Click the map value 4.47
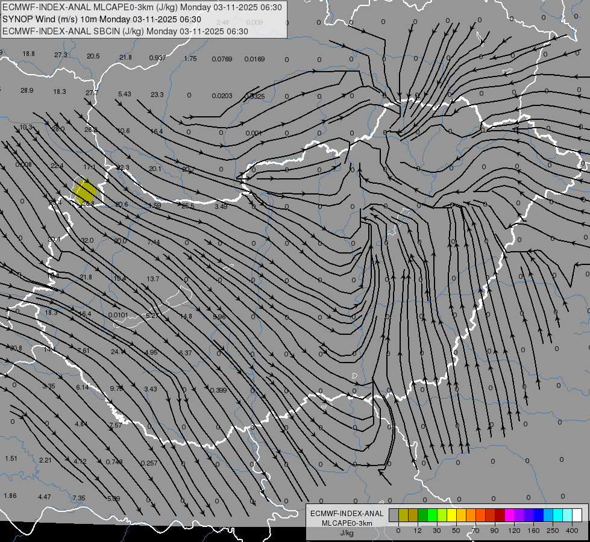Image resolution: width=590 pixels, height=542 pixels. click(45, 497)
